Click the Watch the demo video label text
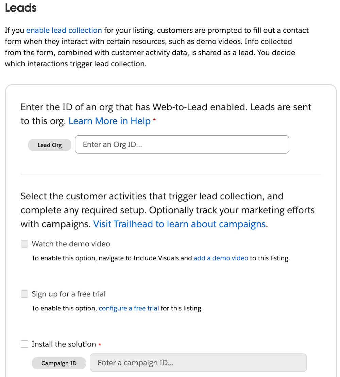The height and width of the screenshot is (377, 340). (70, 244)
